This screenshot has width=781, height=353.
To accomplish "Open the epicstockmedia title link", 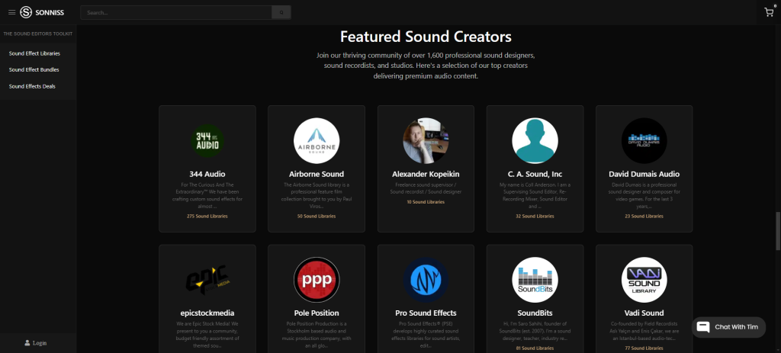I will click(x=207, y=313).
